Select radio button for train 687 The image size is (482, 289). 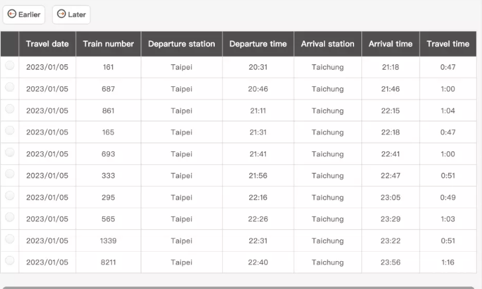pos(10,88)
